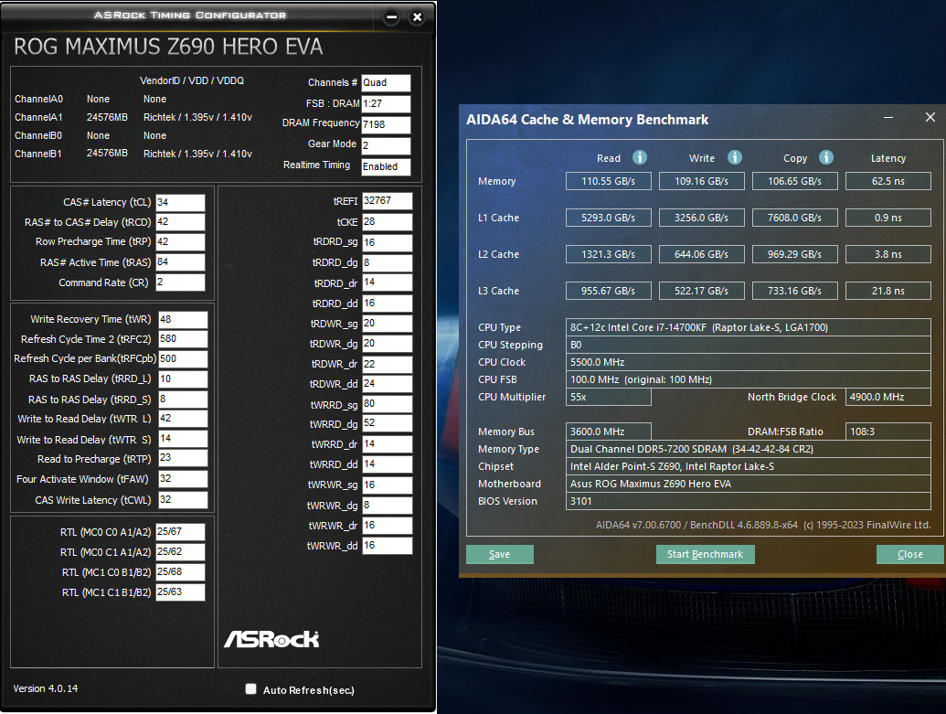This screenshot has width=946, height=714.
Task: Click the RTL (MC1 C0 B1/B2) field
Action: coord(180,572)
